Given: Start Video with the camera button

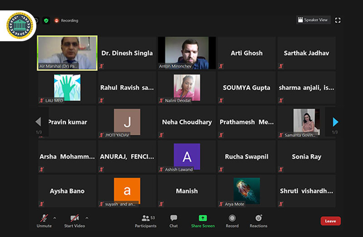Looking at the screenshot, I should 74,221.
